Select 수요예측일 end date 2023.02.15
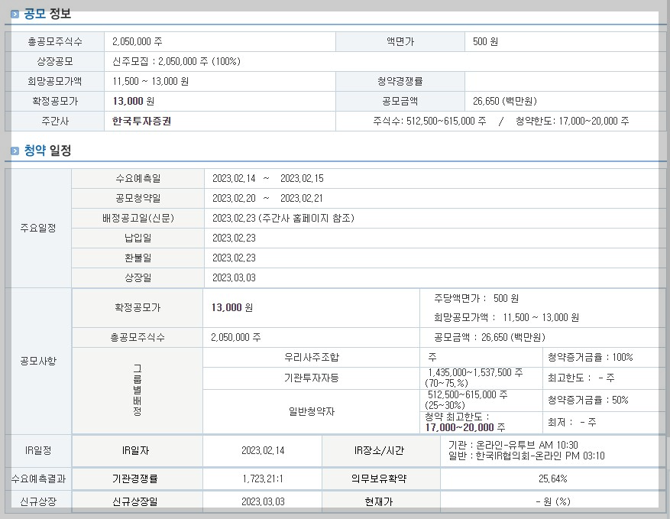 click(x=302, y=178)
